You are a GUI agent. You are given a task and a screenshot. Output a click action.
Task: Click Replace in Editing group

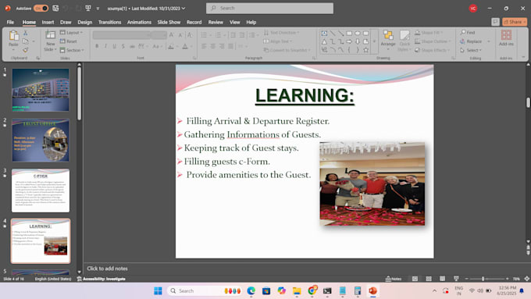click(x=471, y=41)
